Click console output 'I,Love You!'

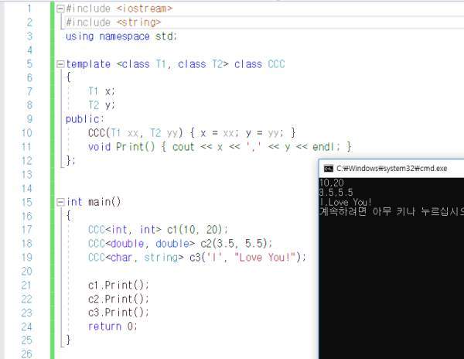pyautogui.click(x=346, y=203)
